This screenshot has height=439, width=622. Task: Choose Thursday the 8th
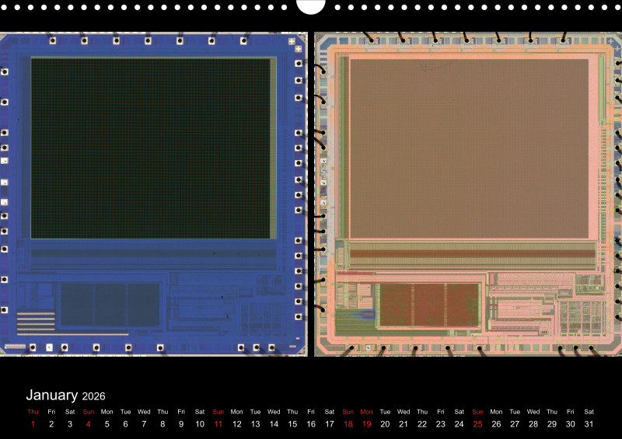pos(162,424)
